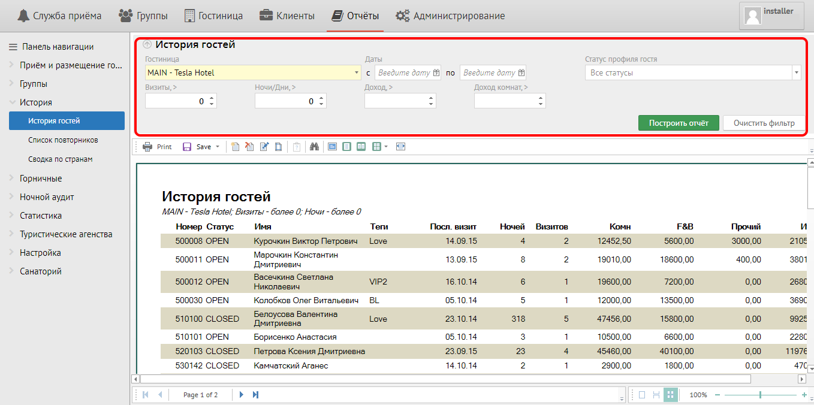Screen dimensions: 814x405
Task: Click the Print button in report toolbar
Action: (157, 147)
